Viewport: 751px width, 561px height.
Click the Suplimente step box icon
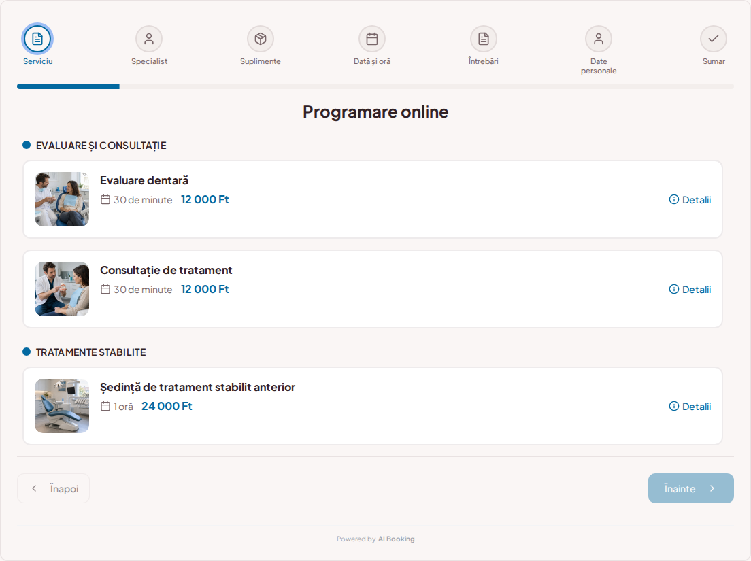tap(261, 39)
